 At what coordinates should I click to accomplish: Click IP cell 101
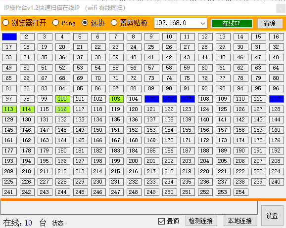81,99
